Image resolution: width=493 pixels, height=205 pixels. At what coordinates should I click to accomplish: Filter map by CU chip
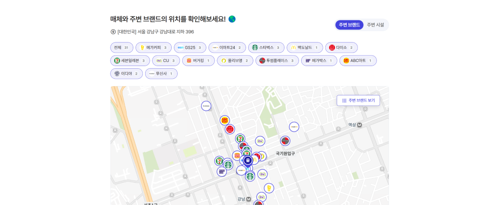(x=166, y=61)
